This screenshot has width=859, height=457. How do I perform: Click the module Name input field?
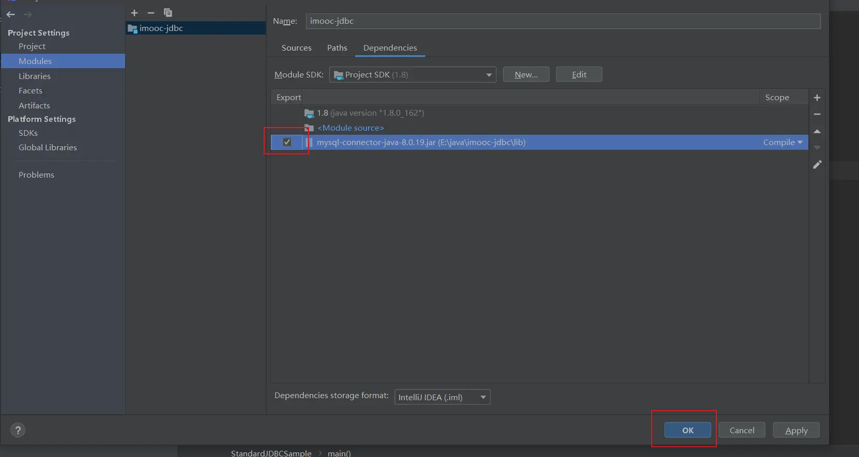tap(562, 21)
